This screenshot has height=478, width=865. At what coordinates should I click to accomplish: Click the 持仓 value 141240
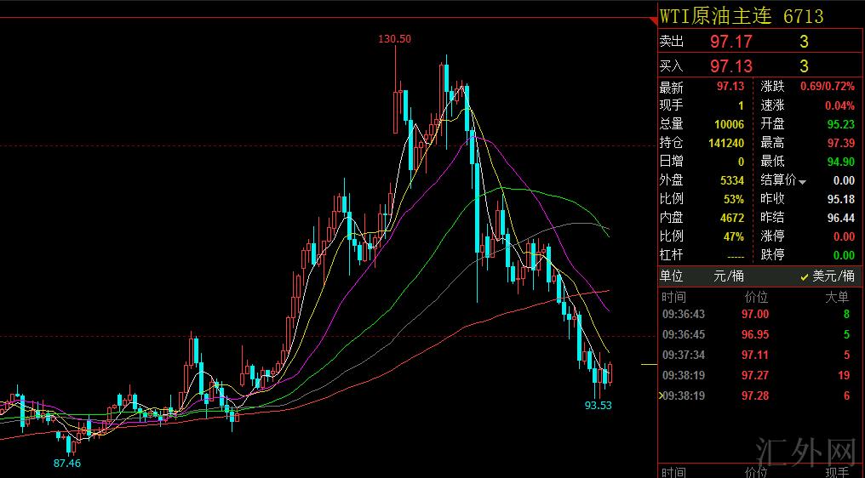coord(726,143)
